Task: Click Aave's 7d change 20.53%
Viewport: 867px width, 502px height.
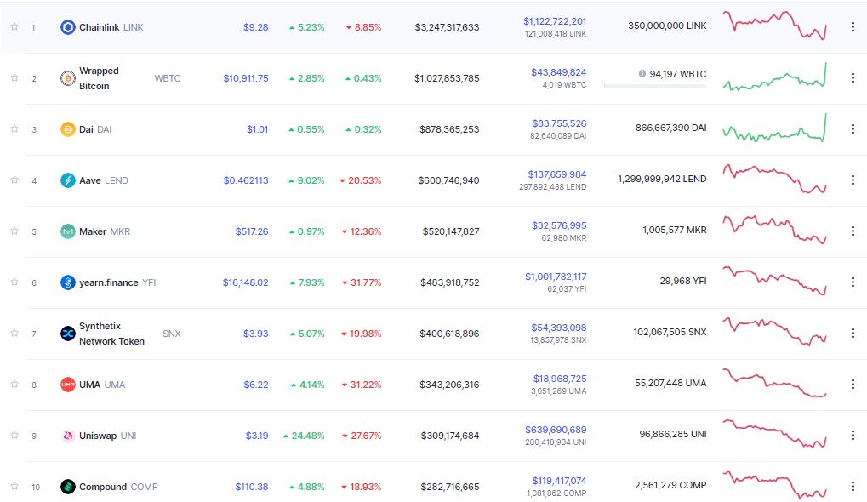Action: (361, 180)
